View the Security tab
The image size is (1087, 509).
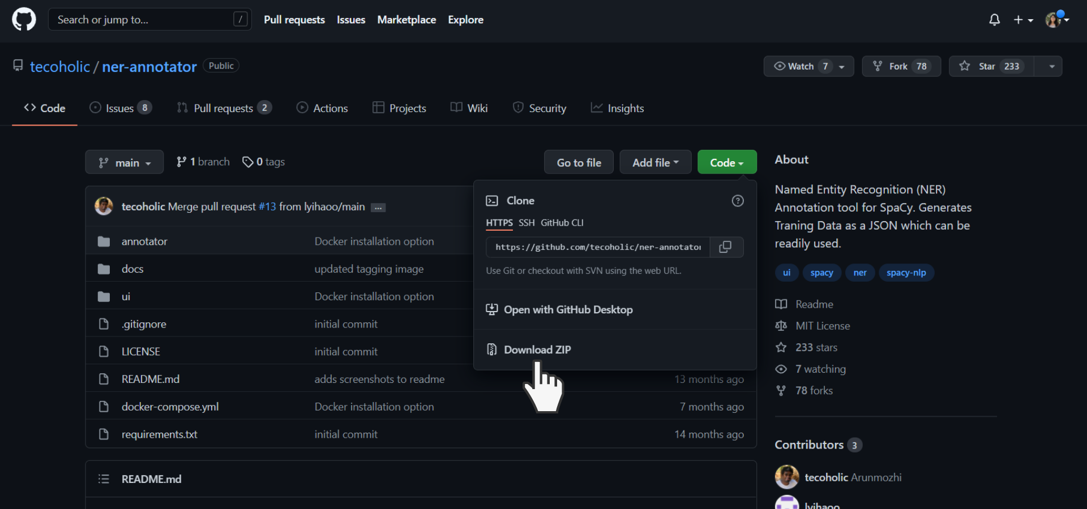point(540,108)
